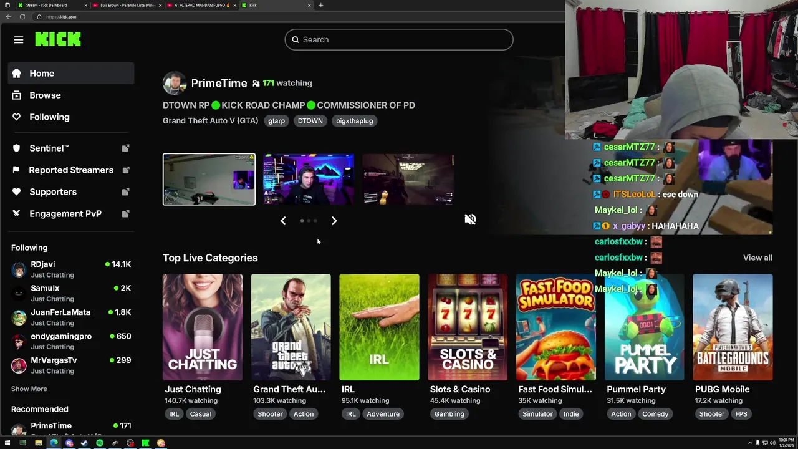Open the Windows Start menu
Viewport: 798px width, 449px height.
coord(7,443)
